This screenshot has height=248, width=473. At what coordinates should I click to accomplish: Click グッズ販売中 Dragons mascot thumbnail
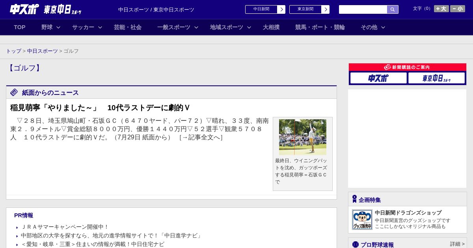point(362,220)
